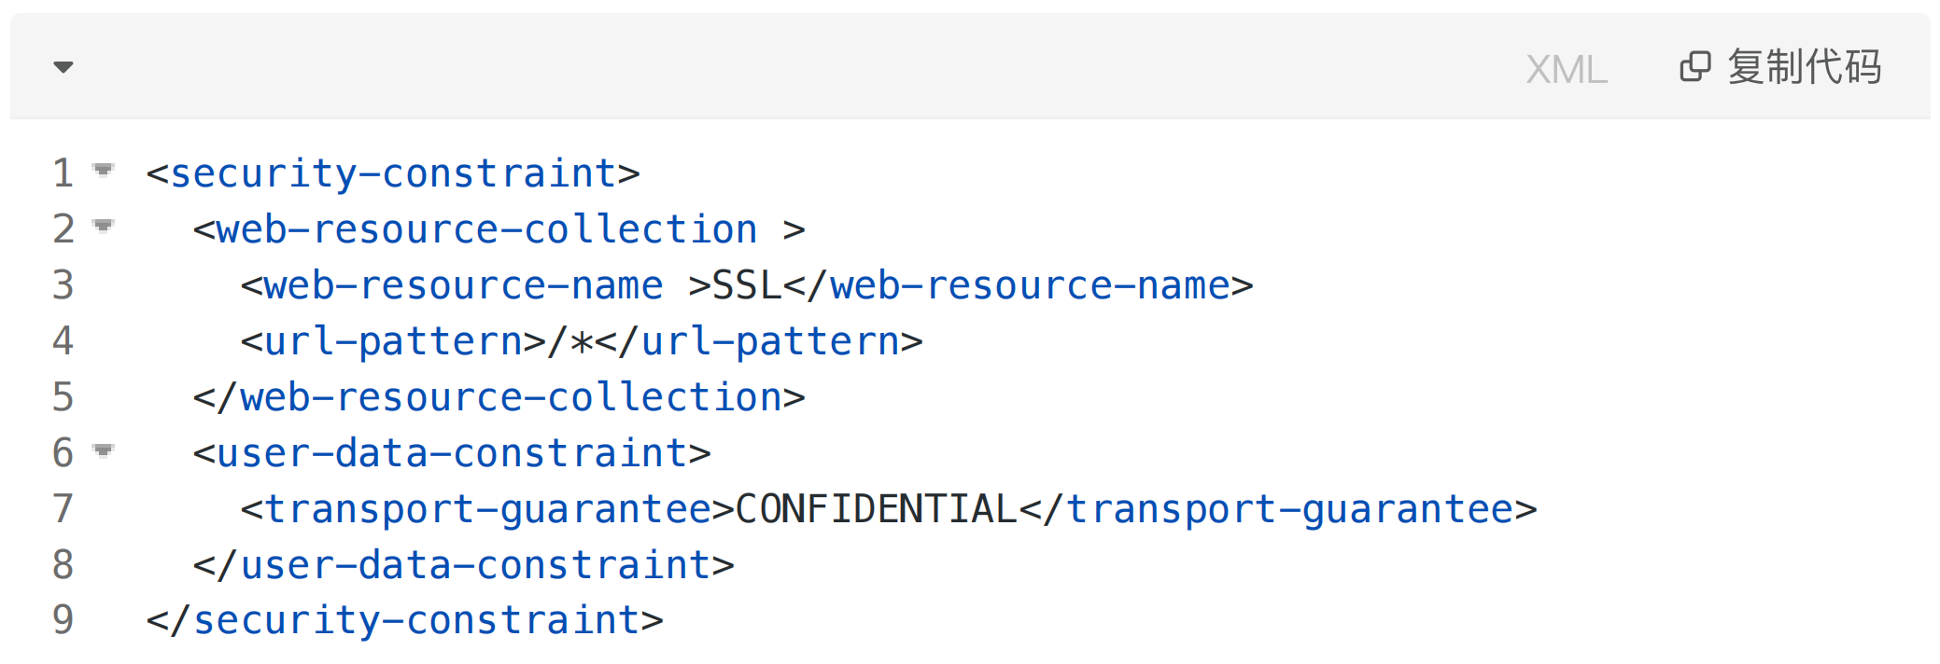Fold the security-constraint tag at line 1
1940x664 pixels.
pyautogui.click(x=104, y=170)
